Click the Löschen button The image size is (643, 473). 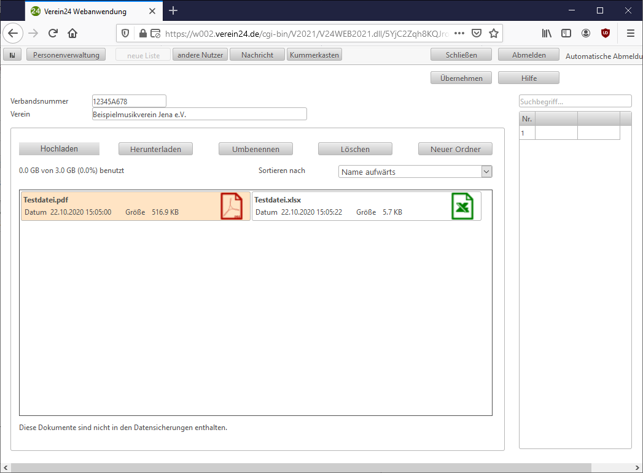click(355, 149)
